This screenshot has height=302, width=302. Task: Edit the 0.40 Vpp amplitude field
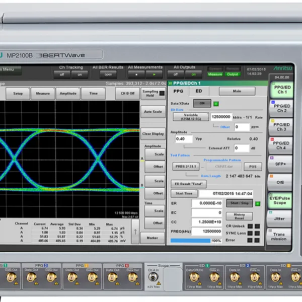coord(184,139)
